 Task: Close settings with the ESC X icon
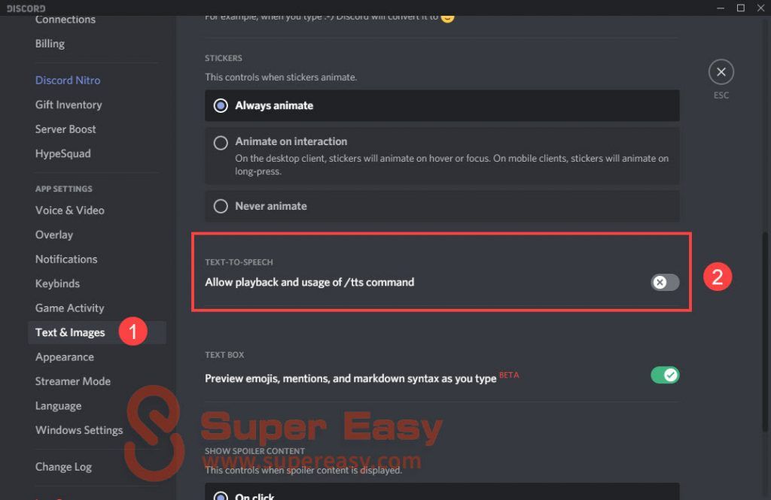[721, 72]
